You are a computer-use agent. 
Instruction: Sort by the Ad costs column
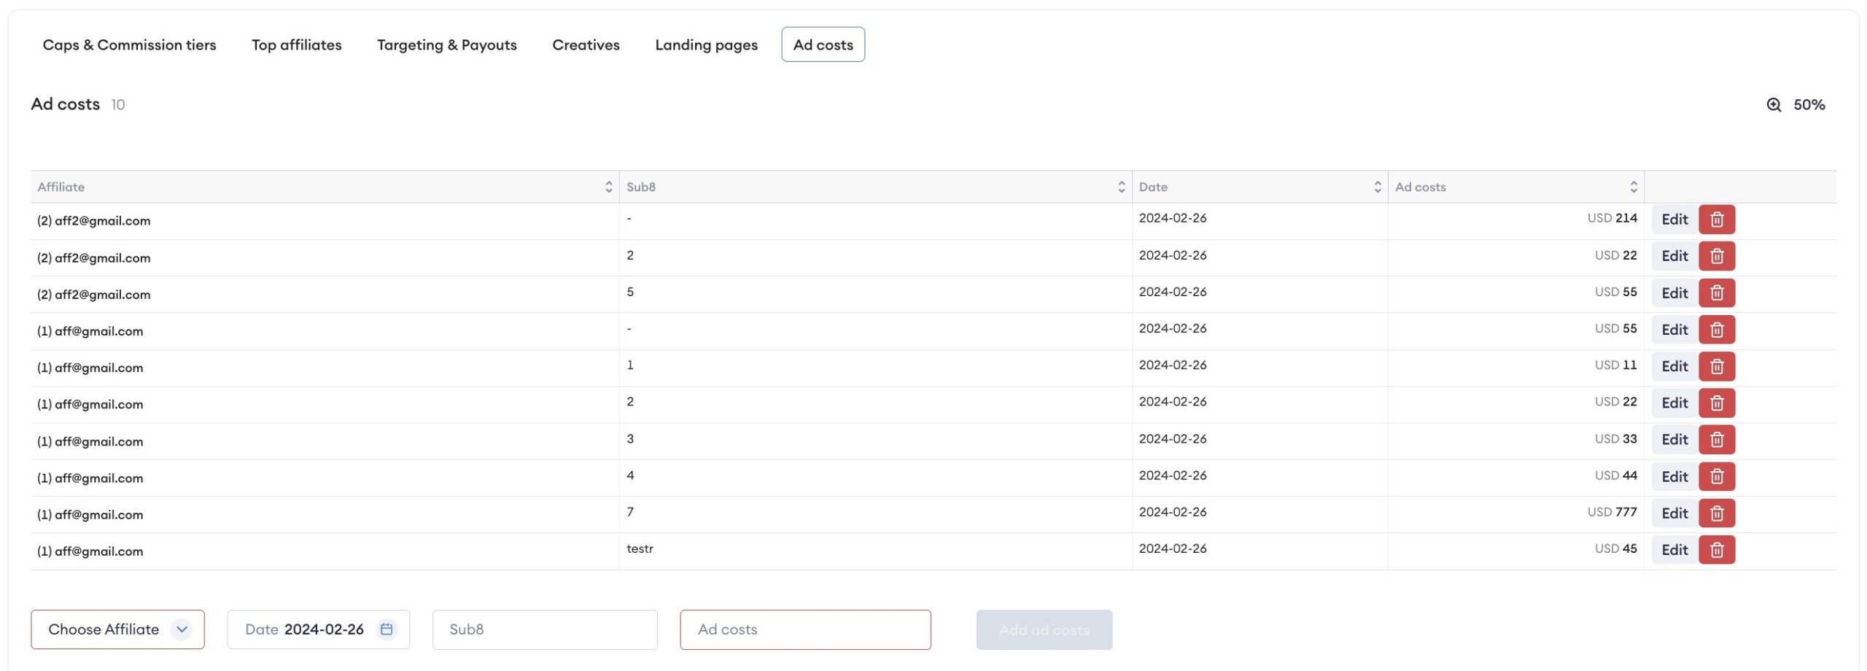[x=1633, y=187]
